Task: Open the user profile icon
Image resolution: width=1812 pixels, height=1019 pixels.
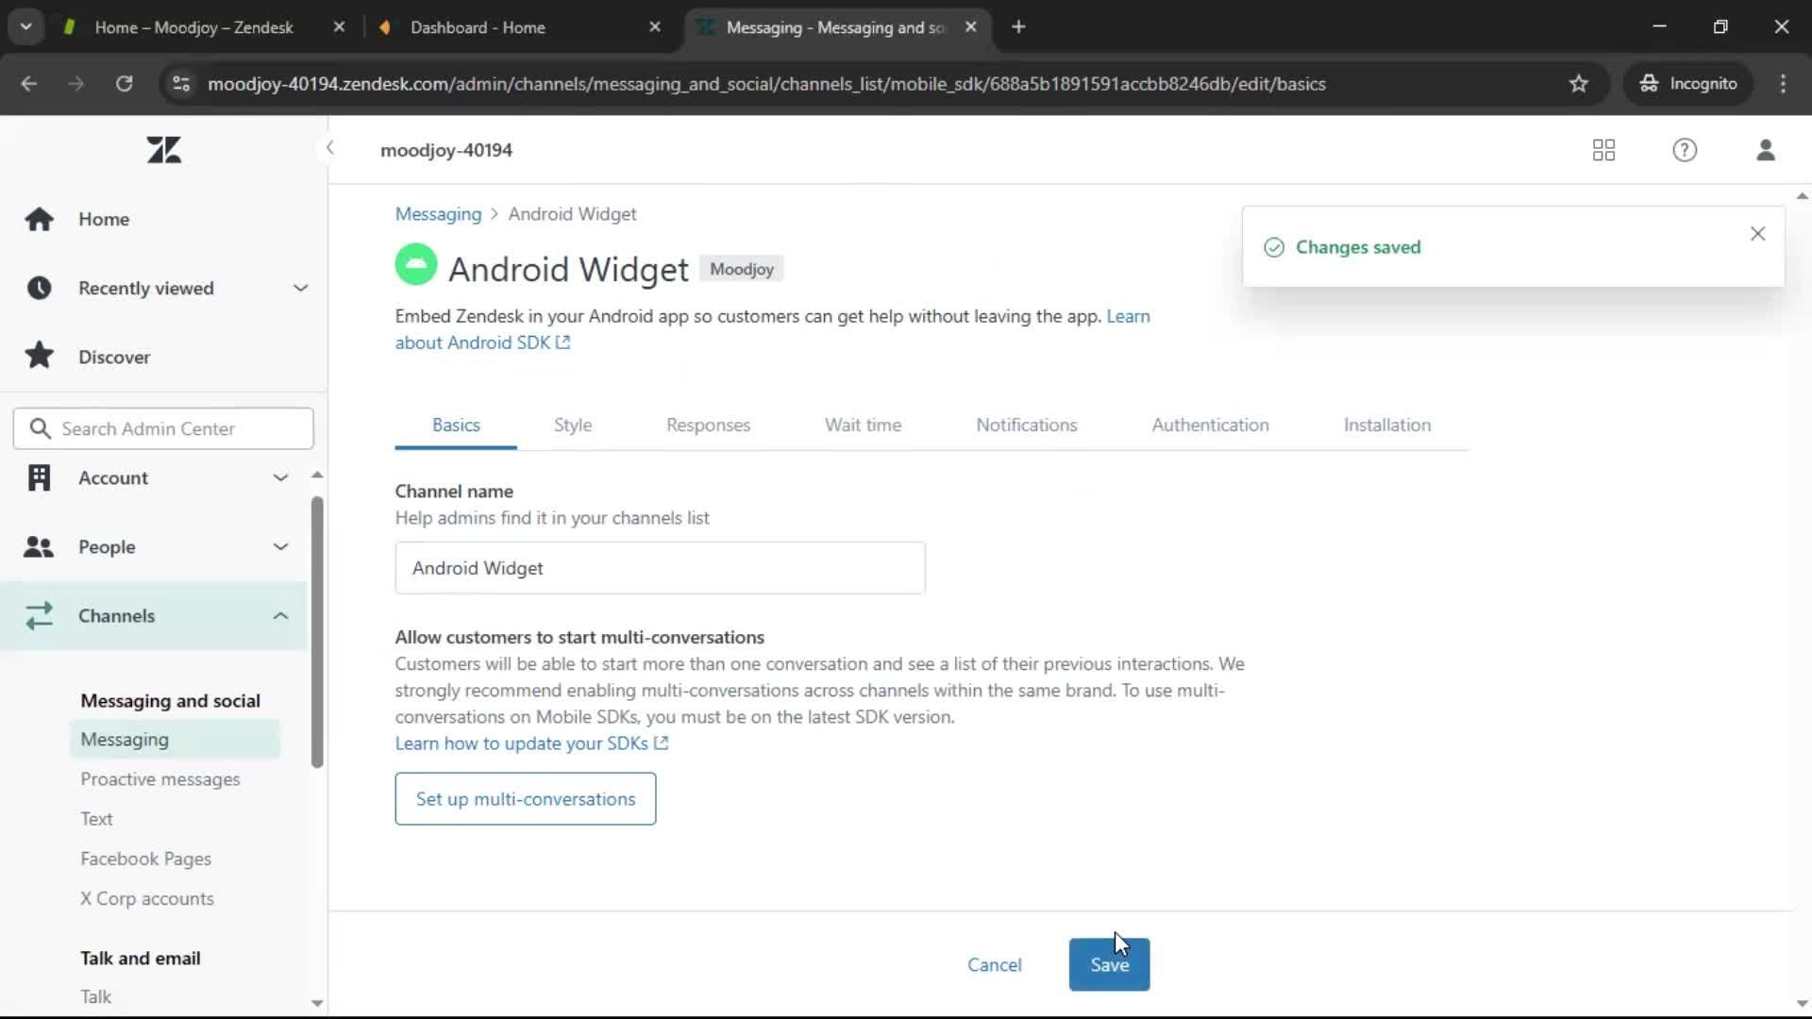Action: click(x=1766, y=150)
